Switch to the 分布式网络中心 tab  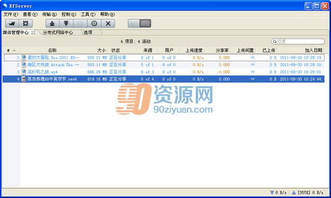tap(58, 32)
